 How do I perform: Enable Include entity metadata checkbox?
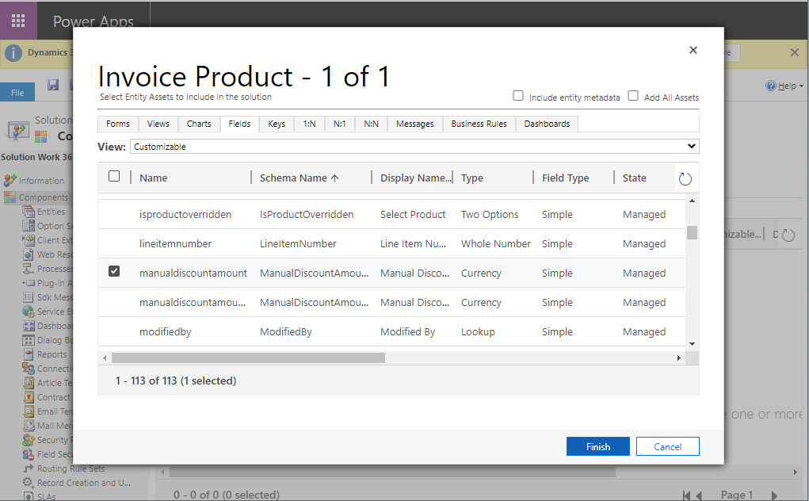518,96
